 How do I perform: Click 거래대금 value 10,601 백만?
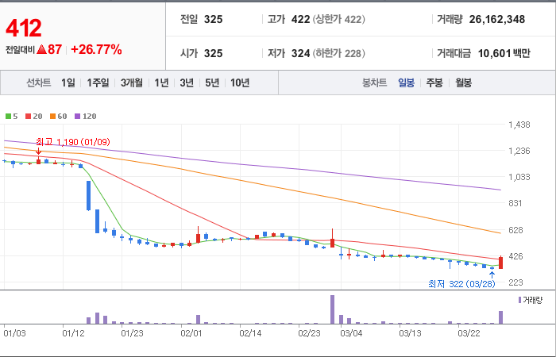tap(504, 53)
